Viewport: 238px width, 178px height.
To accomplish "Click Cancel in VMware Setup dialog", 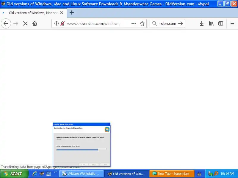I will [105, 164].
